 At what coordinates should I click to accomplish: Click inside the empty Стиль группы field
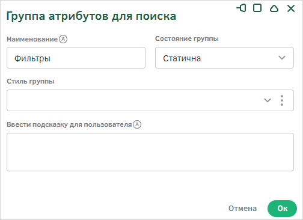(134, 100)
